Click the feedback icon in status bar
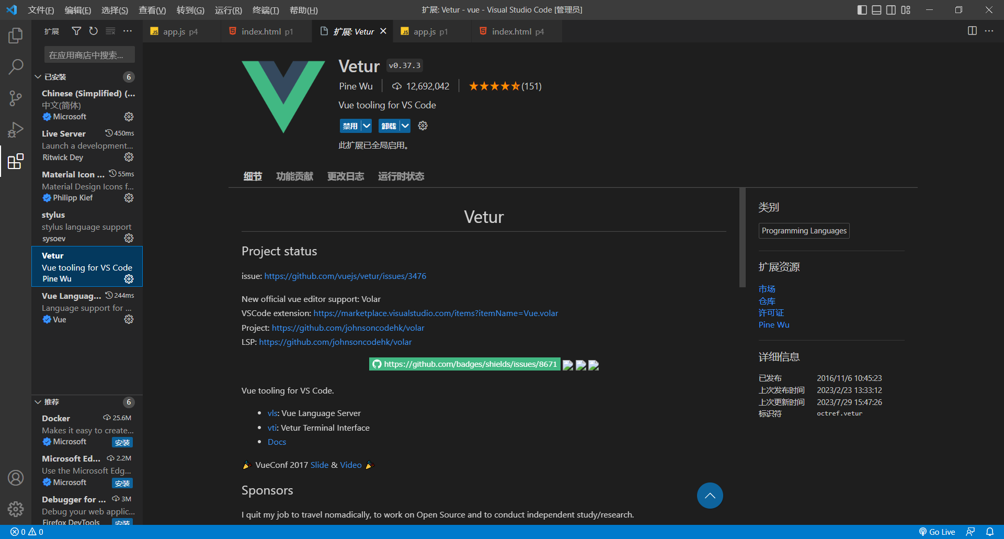 tap(971, 532)
